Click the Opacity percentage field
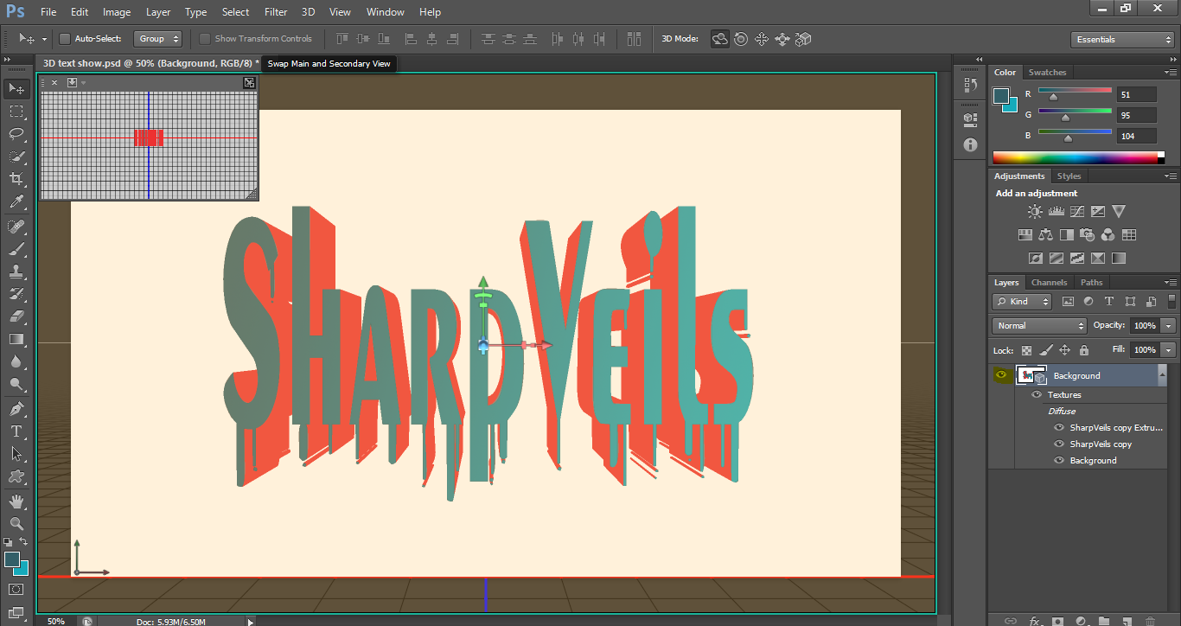1181x626 pixels. 1144,326
